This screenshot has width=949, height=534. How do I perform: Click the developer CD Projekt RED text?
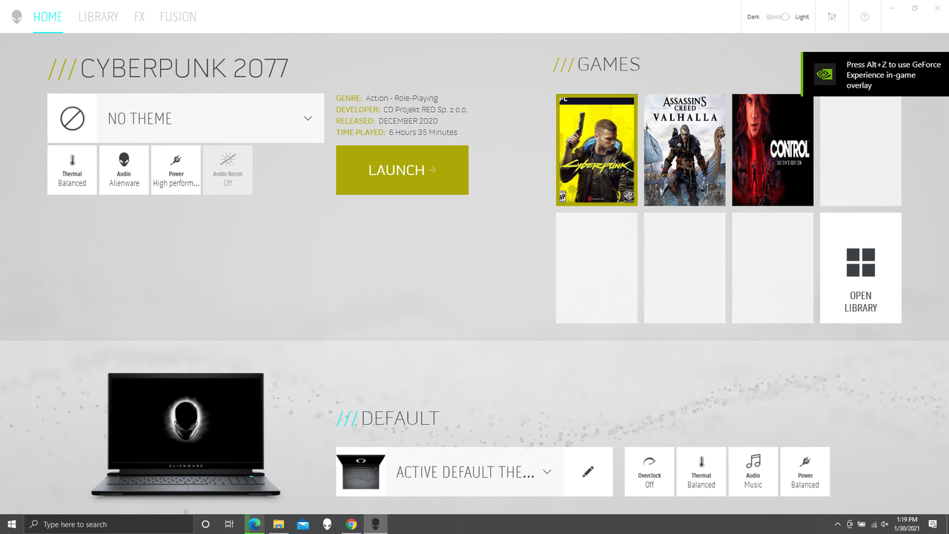(x=402, y=109)
